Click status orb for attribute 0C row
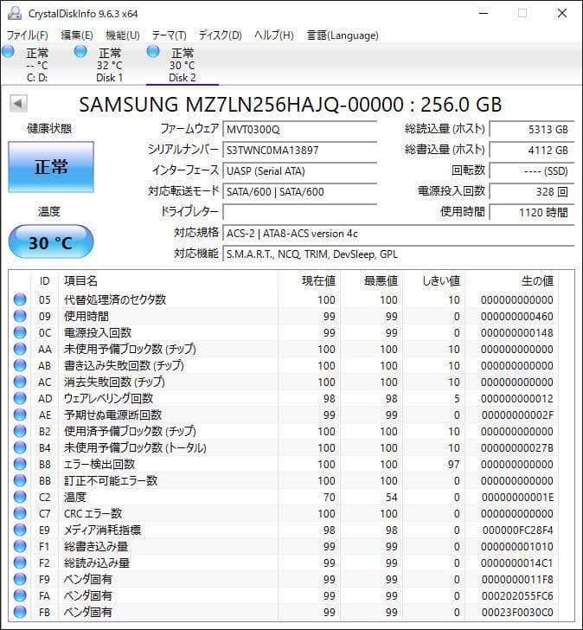 coord(20,332)
